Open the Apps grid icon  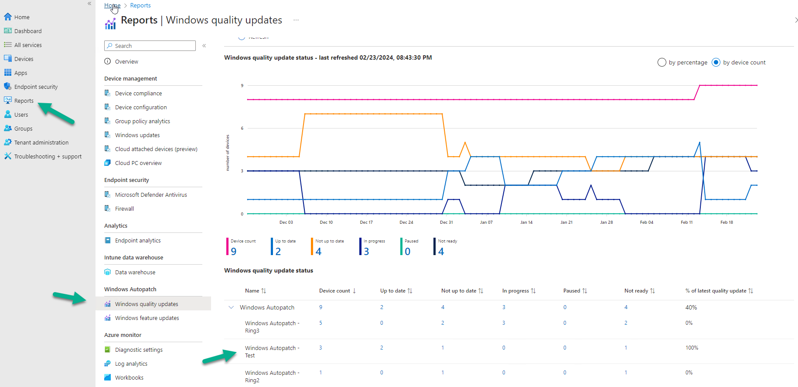pos(8,73)
